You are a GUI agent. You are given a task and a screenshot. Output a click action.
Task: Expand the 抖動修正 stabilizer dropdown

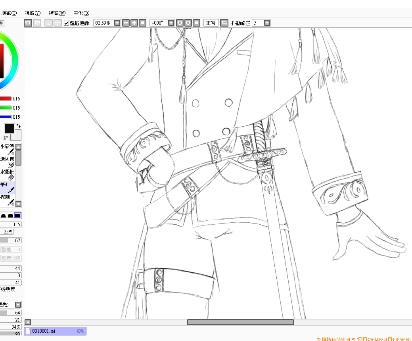pyautogui.click(x=267, y=23)
